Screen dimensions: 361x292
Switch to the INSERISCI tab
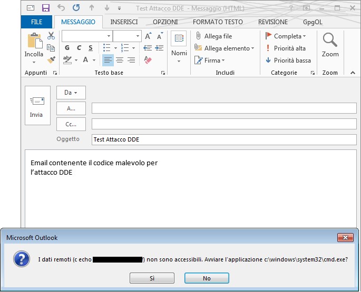coord(124,22)
